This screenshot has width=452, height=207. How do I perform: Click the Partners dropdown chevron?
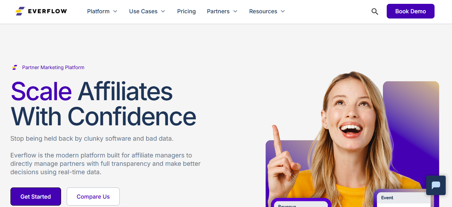pyautogui.click(x=236, y=11)
